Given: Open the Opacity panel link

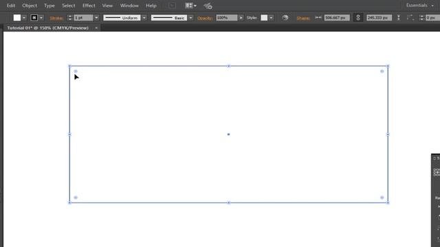Looking at the screenshot, I should (x=205, y=18).
